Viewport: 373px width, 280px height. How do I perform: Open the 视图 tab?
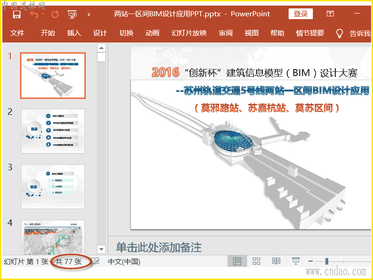coord(251,33)
